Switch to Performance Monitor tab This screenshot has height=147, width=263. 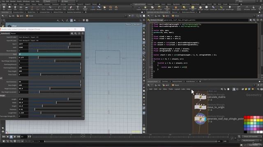[x=188, y=12]
